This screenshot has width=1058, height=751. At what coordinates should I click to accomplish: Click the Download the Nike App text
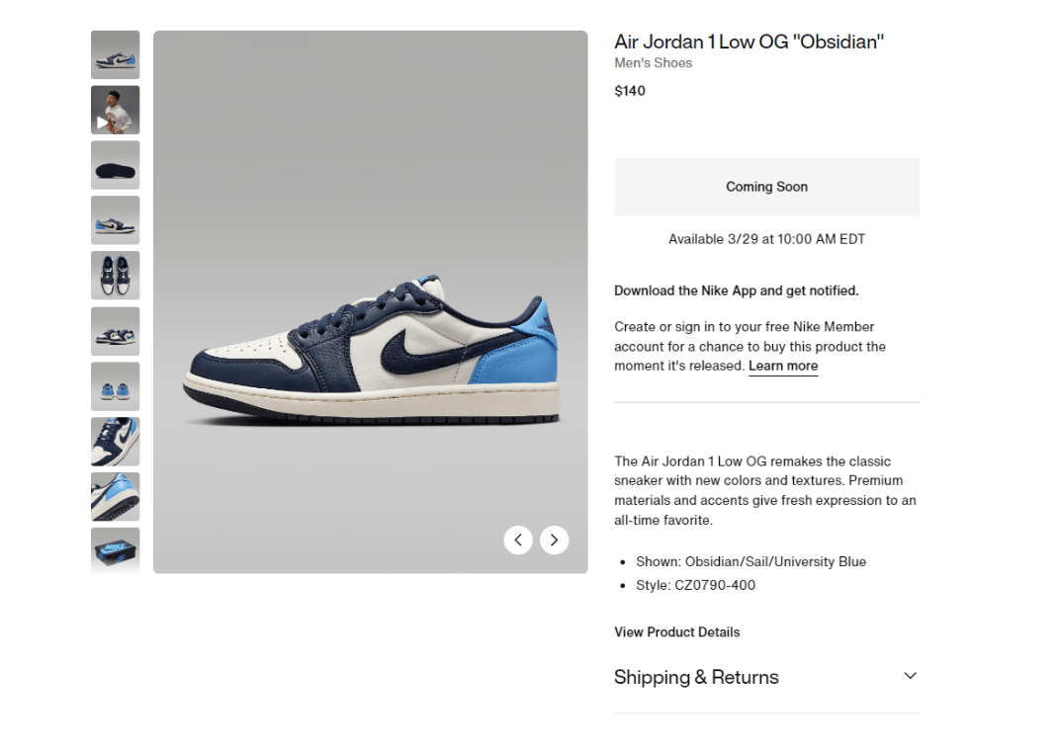pos(736,291)
